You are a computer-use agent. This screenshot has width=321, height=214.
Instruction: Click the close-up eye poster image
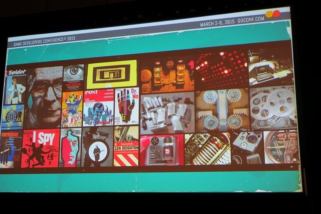(74, 78)
